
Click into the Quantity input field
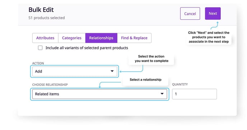point(194,94)
